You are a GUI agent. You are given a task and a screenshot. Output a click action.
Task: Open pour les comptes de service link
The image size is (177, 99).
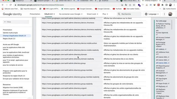[x=13, y=65]
